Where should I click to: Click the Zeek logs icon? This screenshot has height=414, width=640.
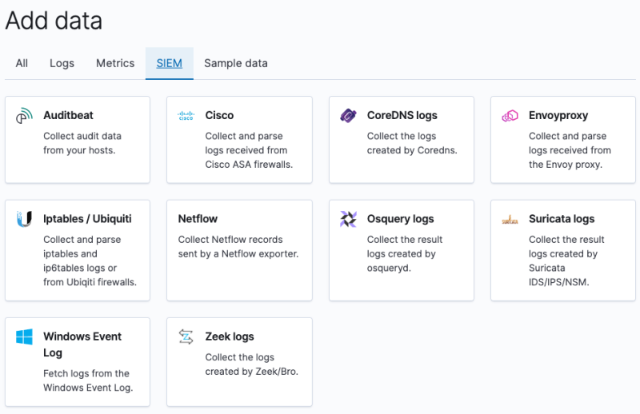tap(186, 337)
